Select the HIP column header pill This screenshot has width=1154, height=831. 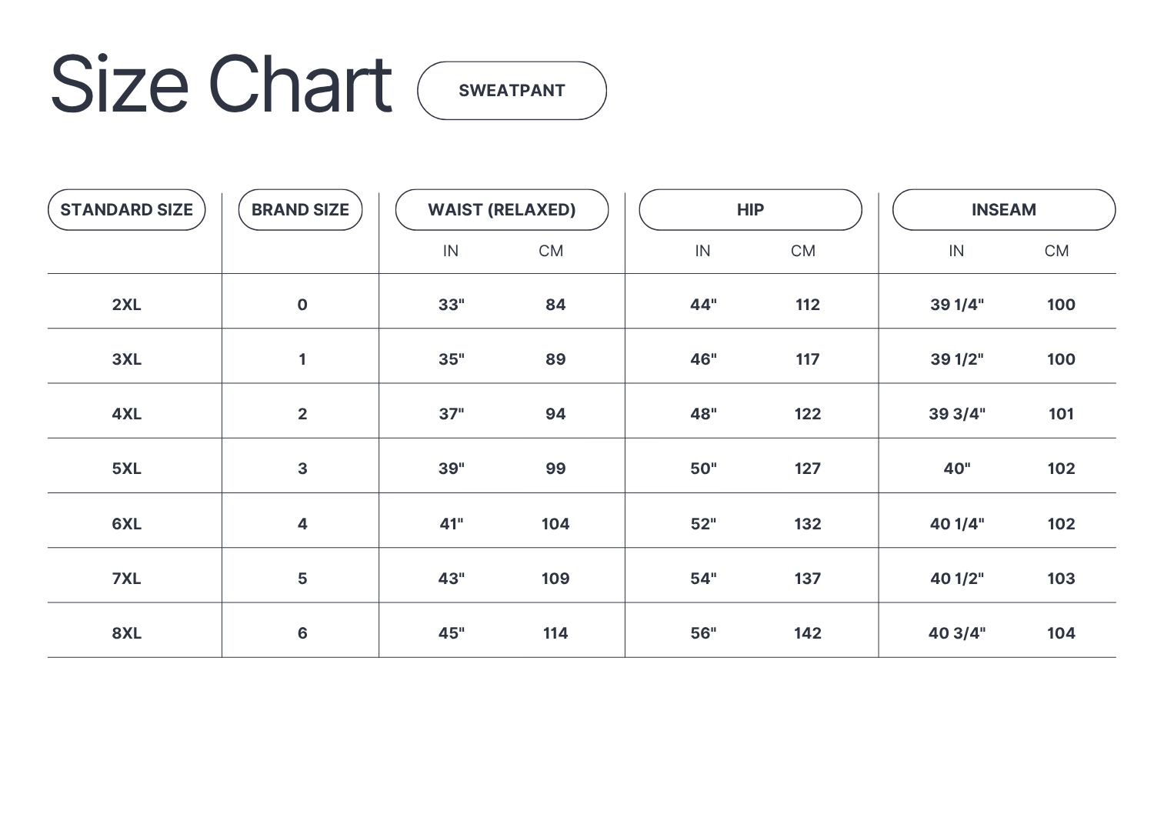pyautogui.click(x=750, y=210)
